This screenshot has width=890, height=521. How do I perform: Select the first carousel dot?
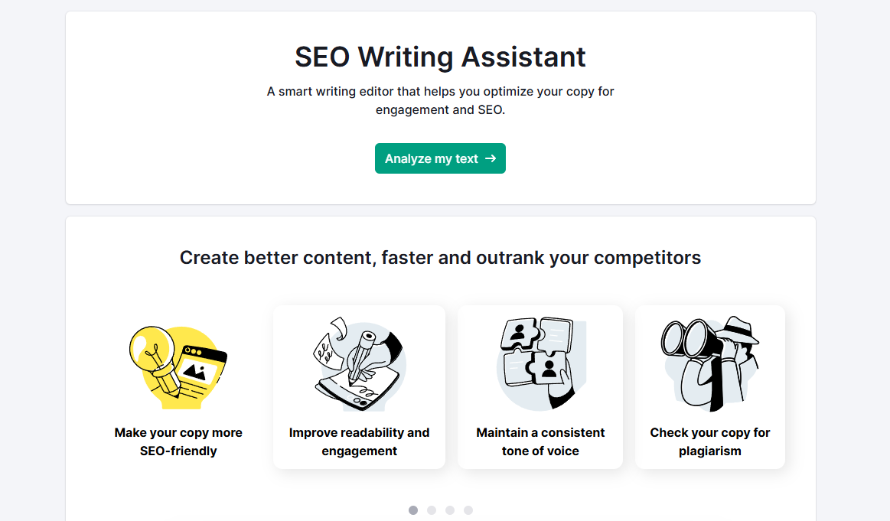coord(413,510)
